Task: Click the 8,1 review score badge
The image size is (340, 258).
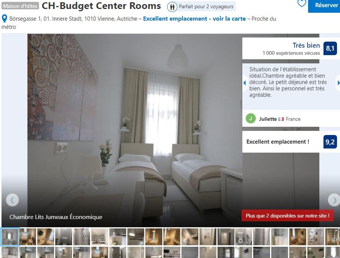Action: (330, 48)
